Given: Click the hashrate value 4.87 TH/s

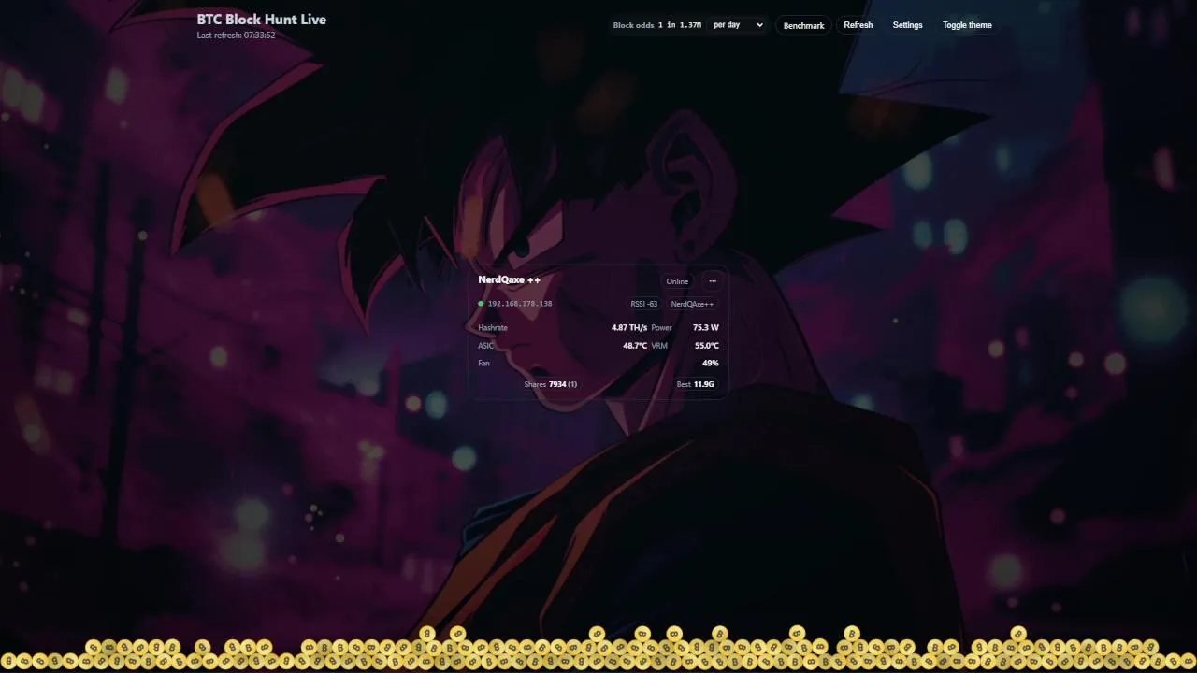Looking at the screenshot, I should 629,328.
